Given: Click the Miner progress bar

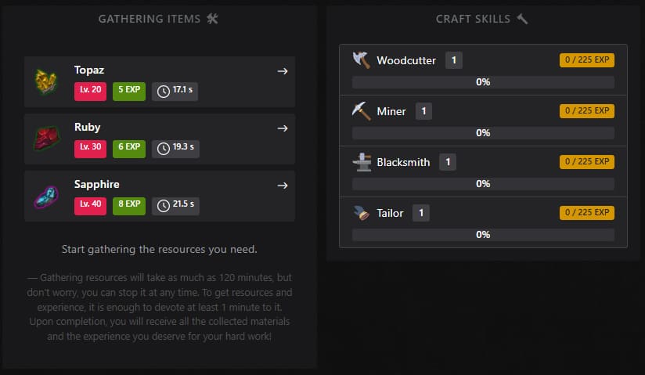Looking at the screenshot, I should point(483,133).
